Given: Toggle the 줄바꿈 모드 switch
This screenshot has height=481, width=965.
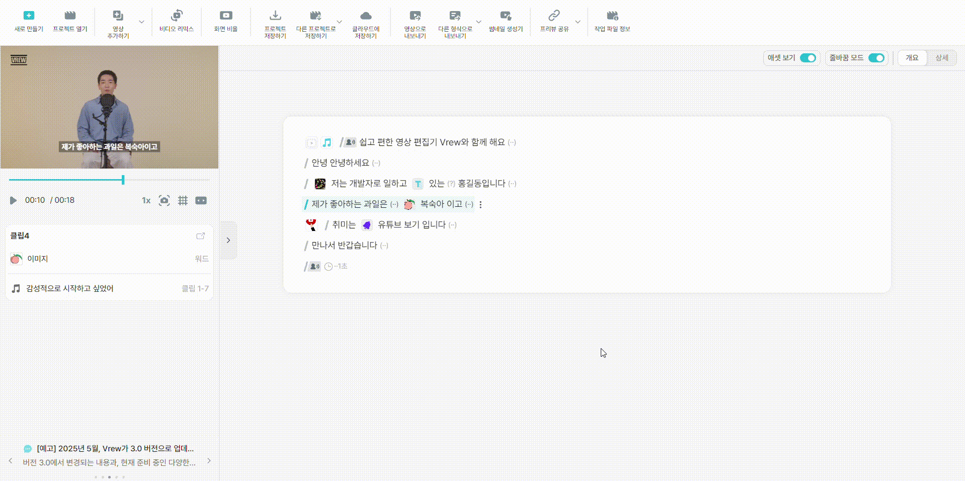Looking at the screenshot, I should click(876, 58).
